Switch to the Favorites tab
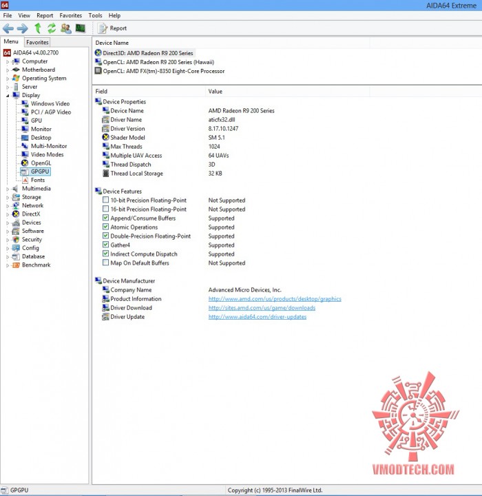This screenshot has width=482, height=496. 37,42
